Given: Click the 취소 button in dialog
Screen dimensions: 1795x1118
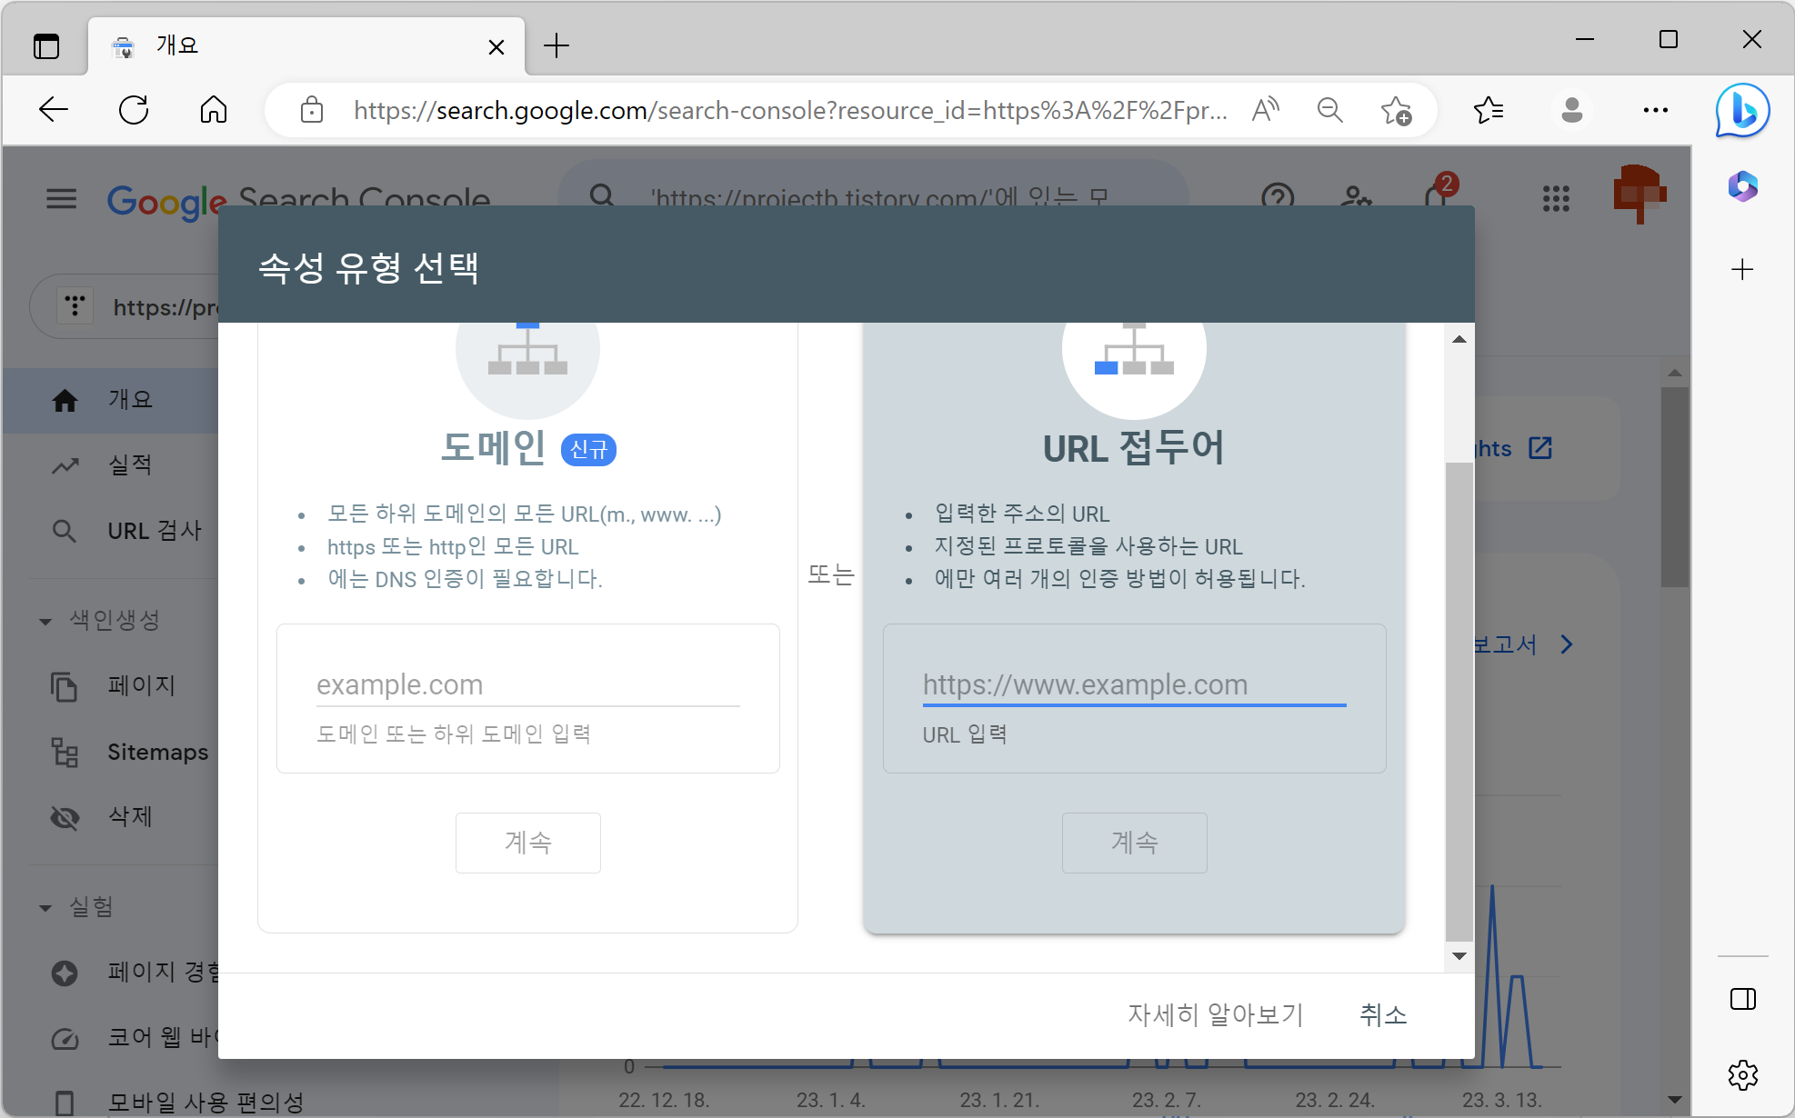Looking at the screenshot, I should 1382,1014.
